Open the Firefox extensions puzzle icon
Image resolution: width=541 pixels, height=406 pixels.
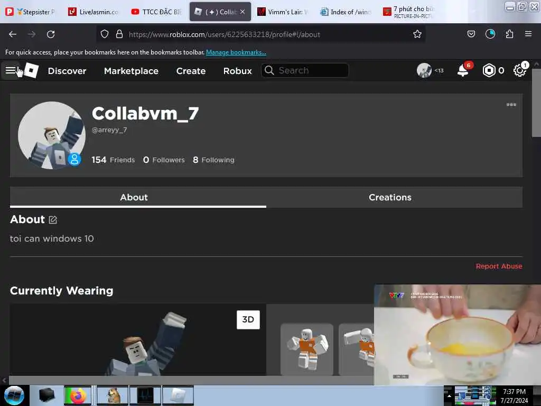coord(509,34)
